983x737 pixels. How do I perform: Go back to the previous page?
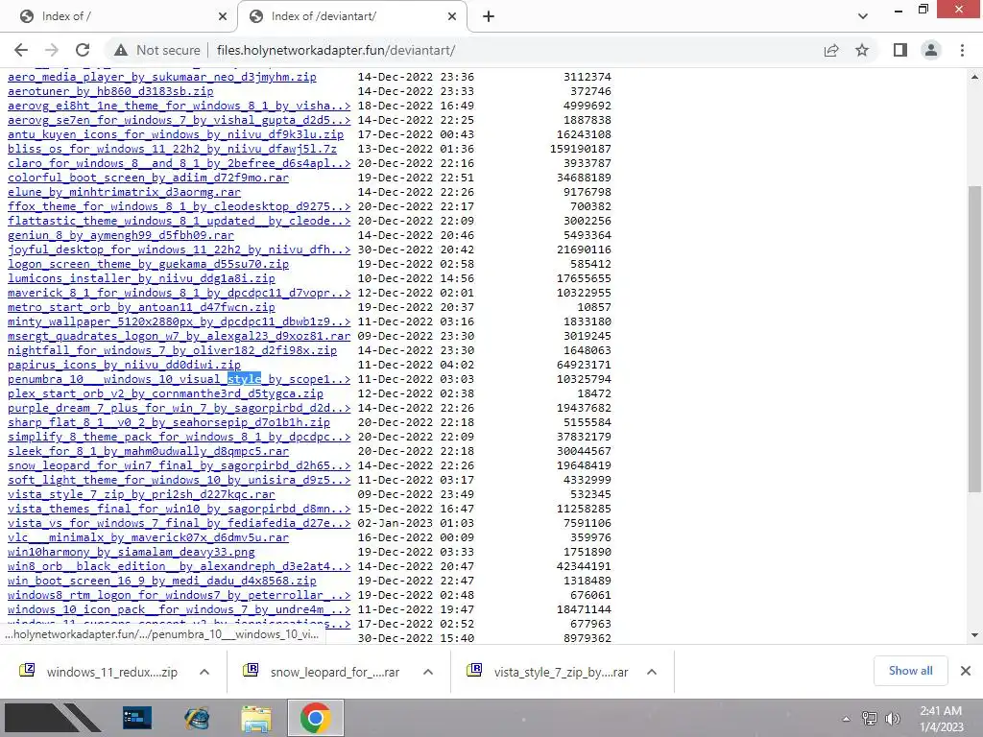coord(21,50)
